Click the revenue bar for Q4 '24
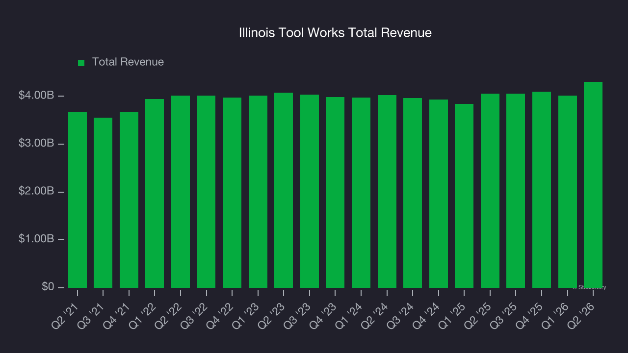This screenshot has height=353, width=628. click(x=439, y=194)
